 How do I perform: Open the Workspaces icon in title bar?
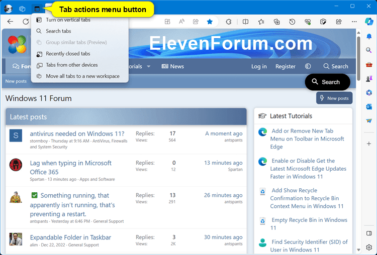tap(22, 9)
